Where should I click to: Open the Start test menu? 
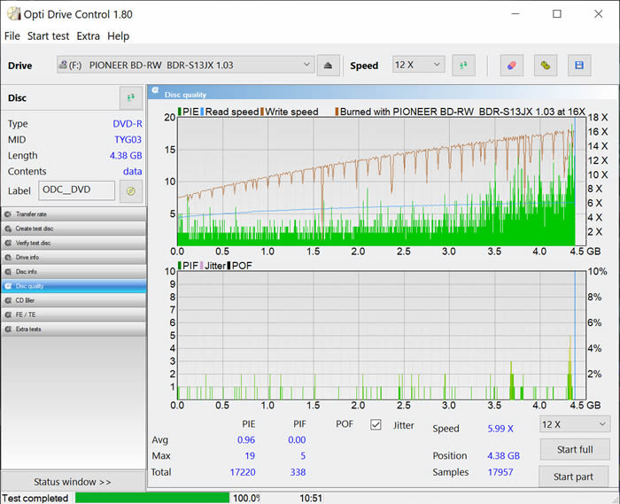tap(49, 36)
